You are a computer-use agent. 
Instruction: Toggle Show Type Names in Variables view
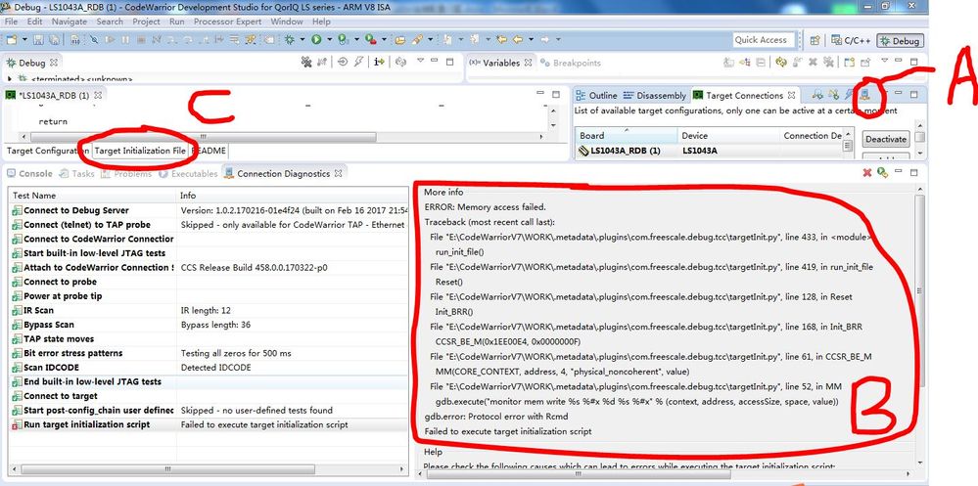click(728, 62)
